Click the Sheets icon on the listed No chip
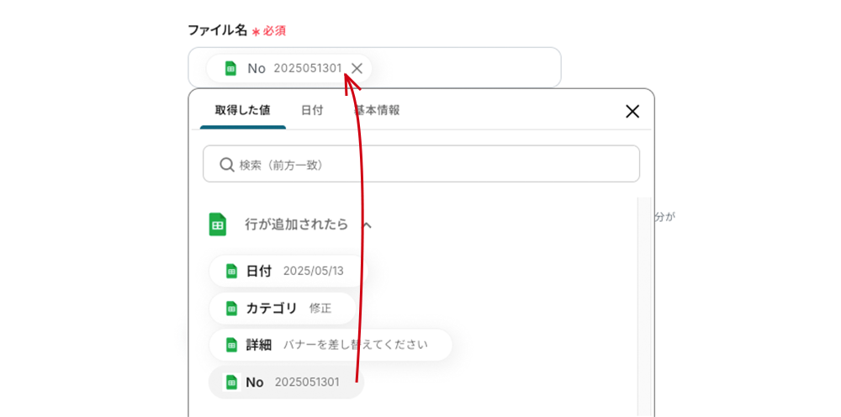This screenshot has height=417, width=841. coord(231,382)
